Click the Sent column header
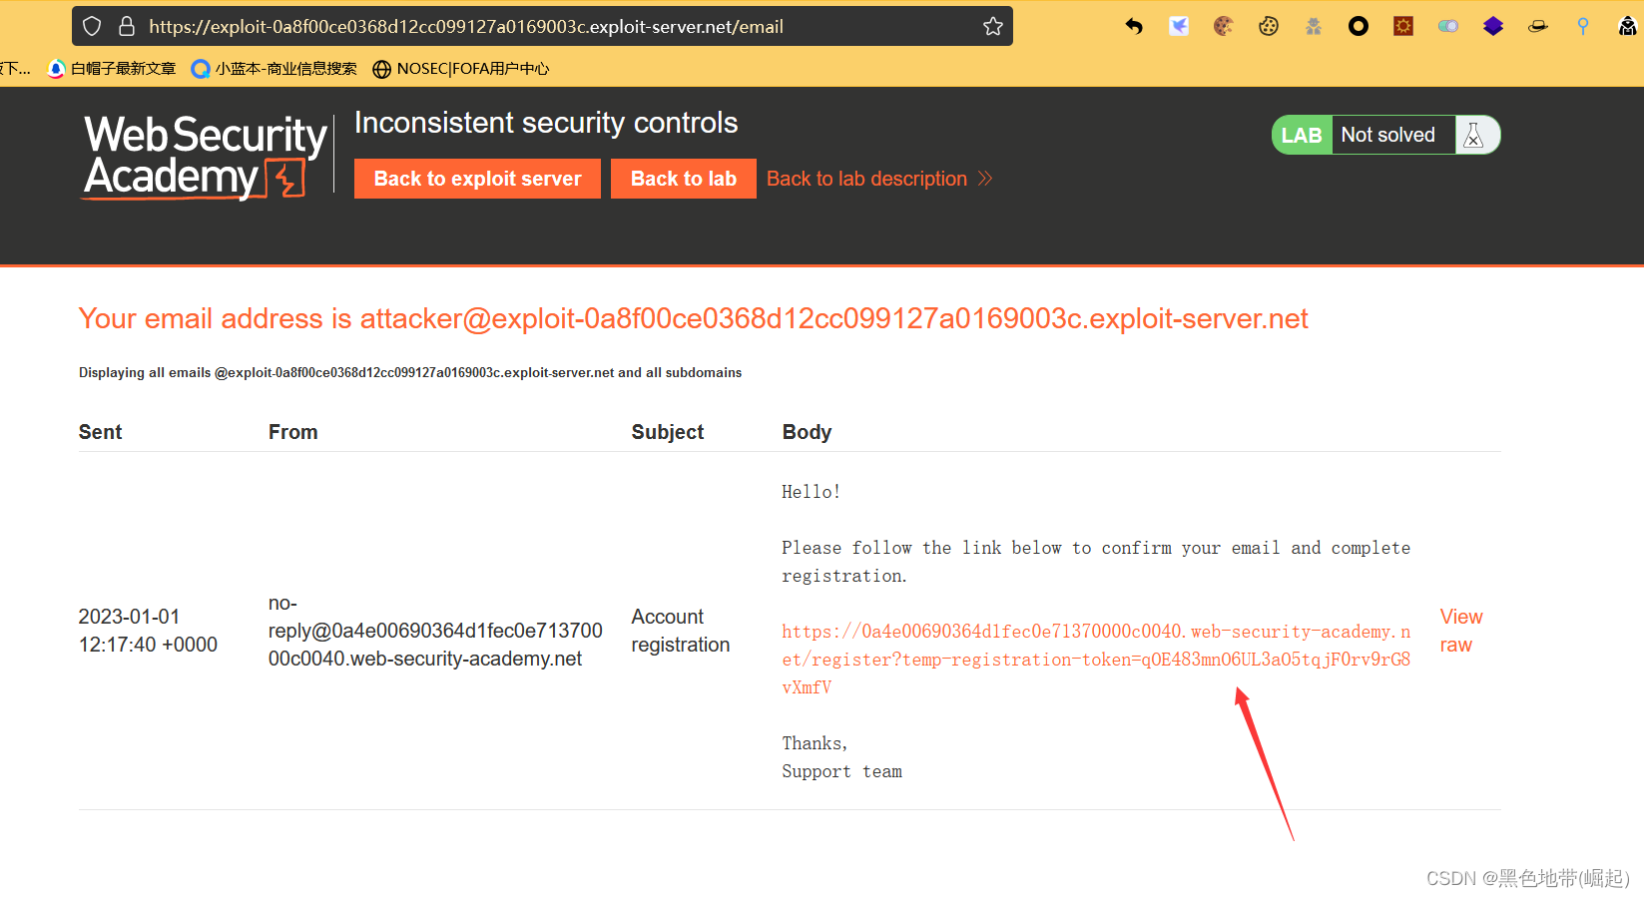Image resolution: width=1644 pixels, height=898 pixels. pos(100,432)
